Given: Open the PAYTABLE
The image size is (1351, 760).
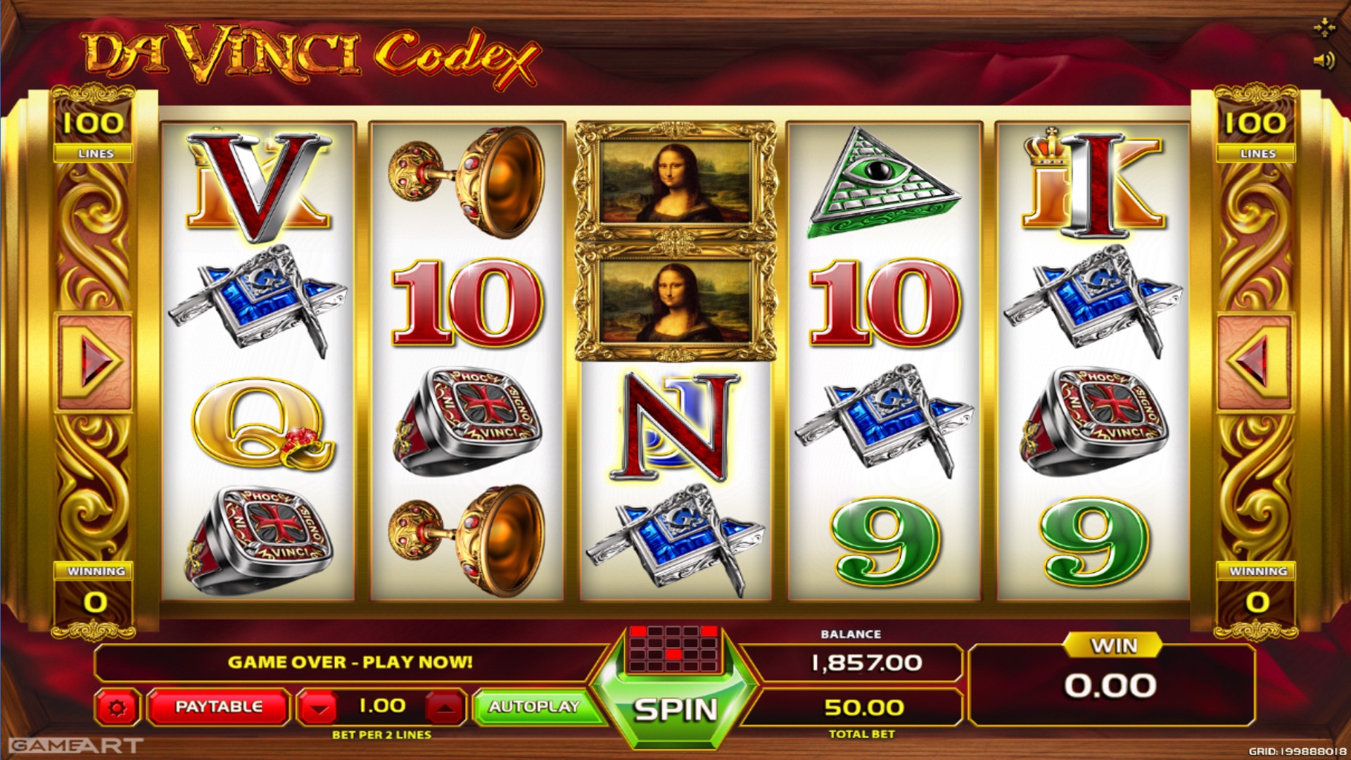Looking at the screenshot, I should point(218,707).
